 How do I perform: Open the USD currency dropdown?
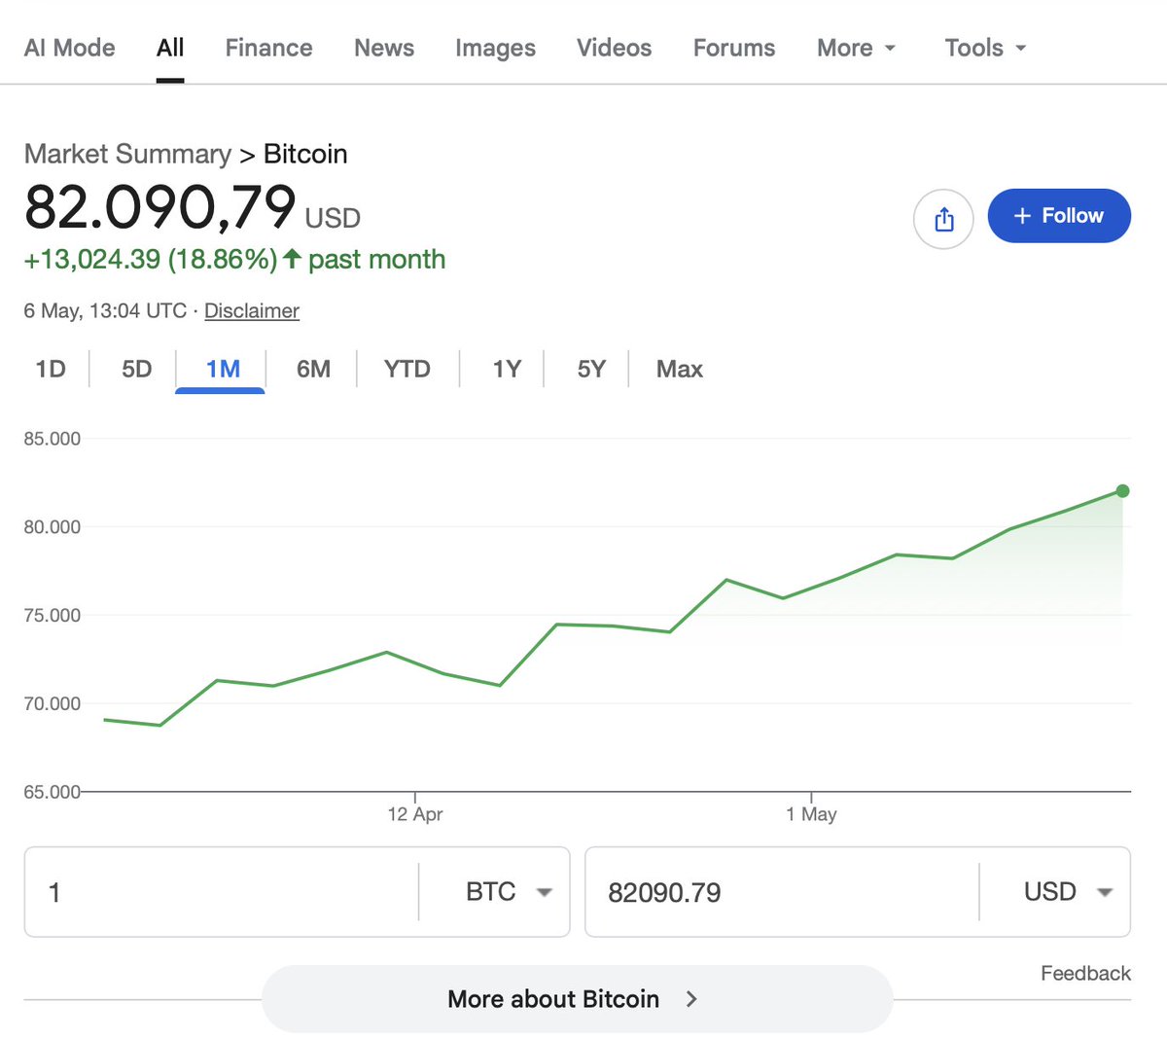[x=1067, y=892]
